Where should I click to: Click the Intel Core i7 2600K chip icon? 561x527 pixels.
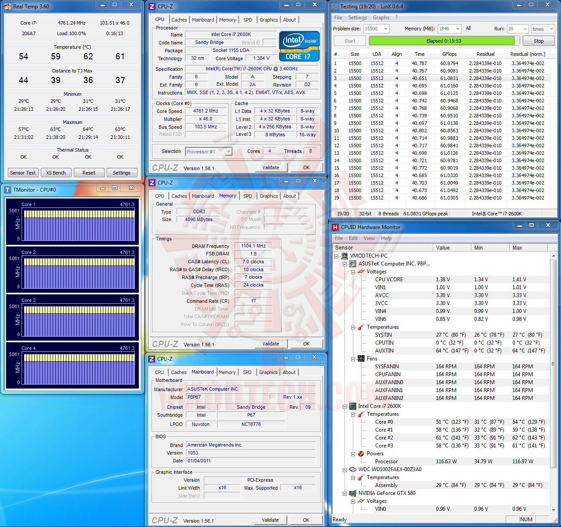tap(353, 406)
